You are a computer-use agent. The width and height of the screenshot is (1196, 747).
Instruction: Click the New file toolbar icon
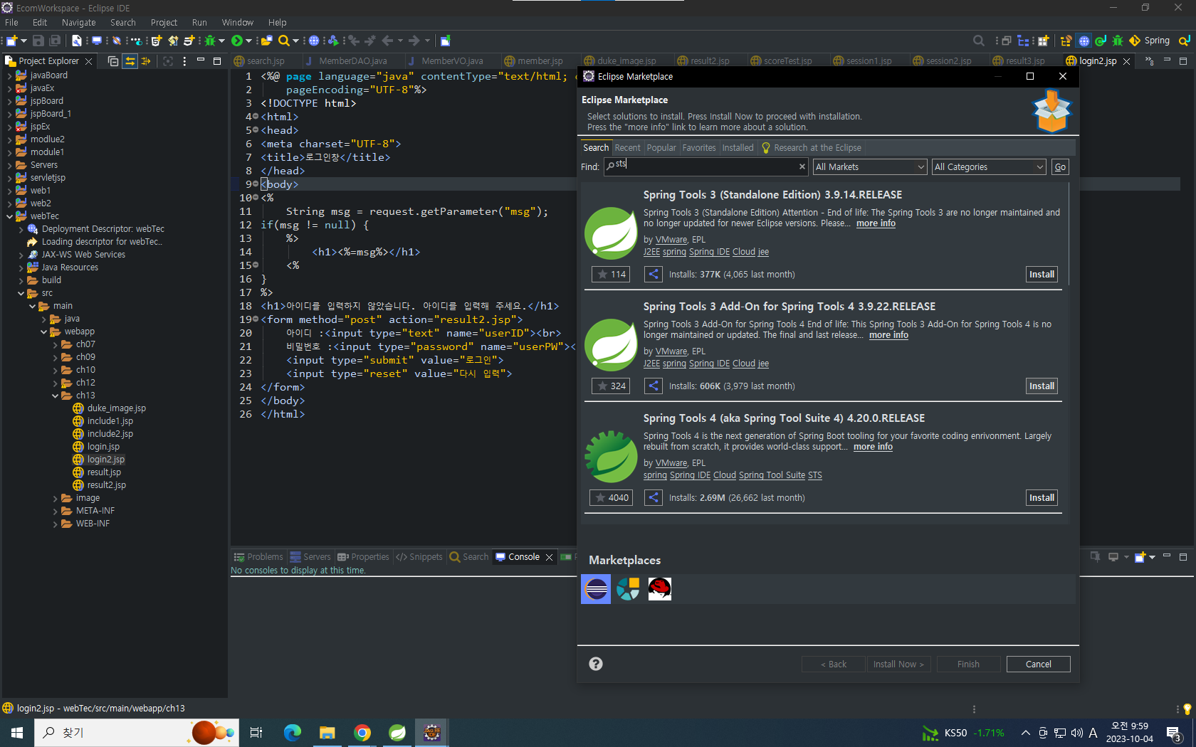[x=12, y=41]
